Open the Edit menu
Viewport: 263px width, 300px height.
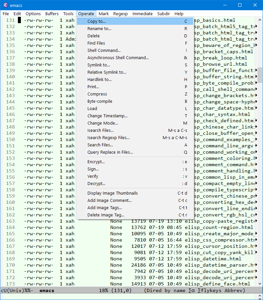(17, 14)
